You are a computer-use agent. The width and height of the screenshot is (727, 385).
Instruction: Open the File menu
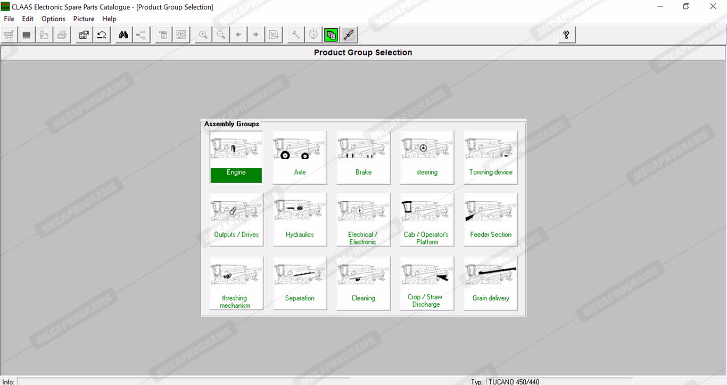(9, 19)
